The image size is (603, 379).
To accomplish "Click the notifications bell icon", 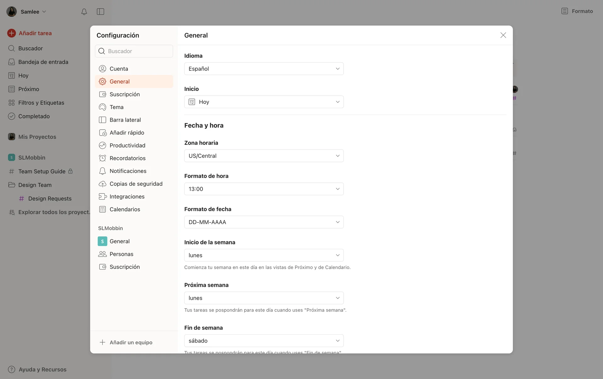I will click(84, 12).
